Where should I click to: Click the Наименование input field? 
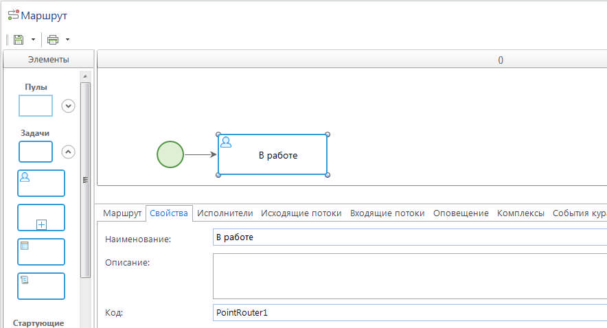tap(409, 237)
